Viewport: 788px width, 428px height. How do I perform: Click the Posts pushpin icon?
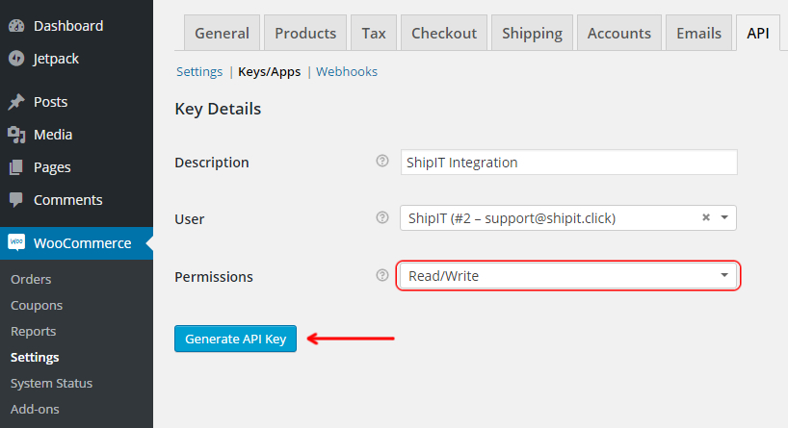(x=16, y=102)
